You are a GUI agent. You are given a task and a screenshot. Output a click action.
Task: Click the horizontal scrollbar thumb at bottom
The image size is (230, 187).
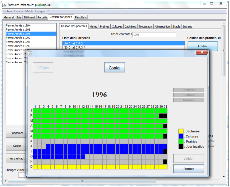coord(82,181)
